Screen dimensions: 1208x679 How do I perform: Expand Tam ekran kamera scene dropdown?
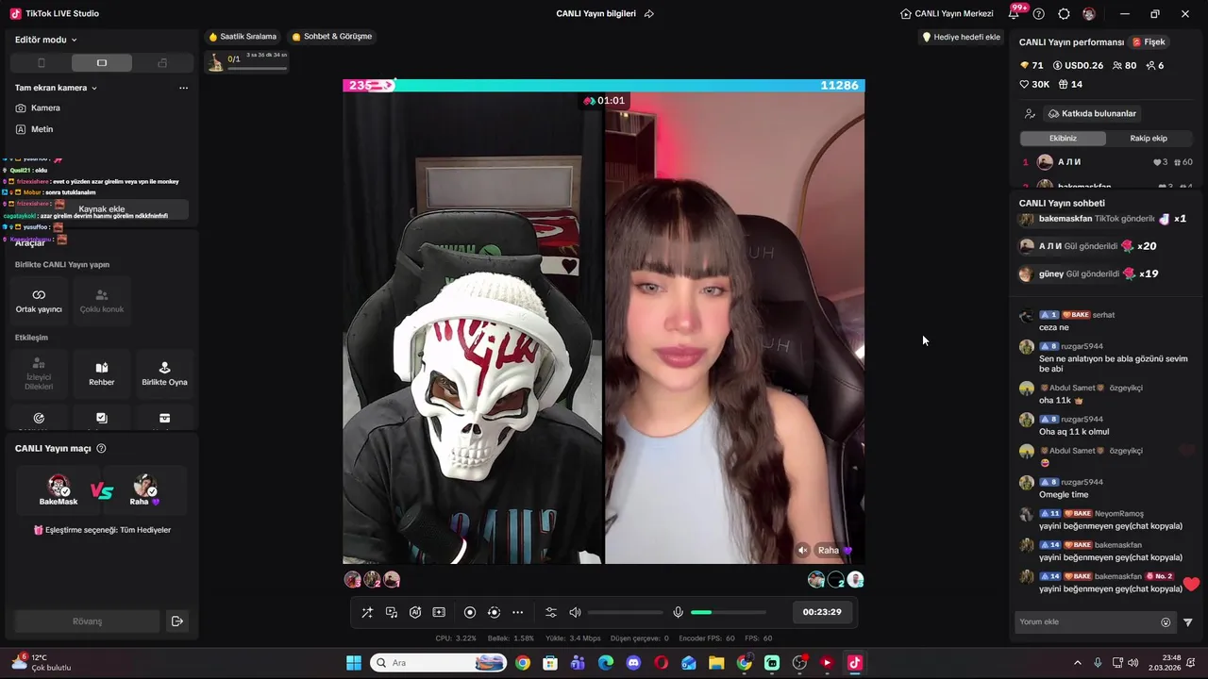point(57,88)
